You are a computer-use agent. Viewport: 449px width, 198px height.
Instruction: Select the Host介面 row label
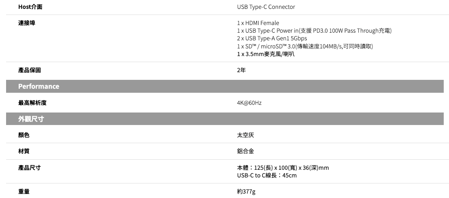pos(30,7)
